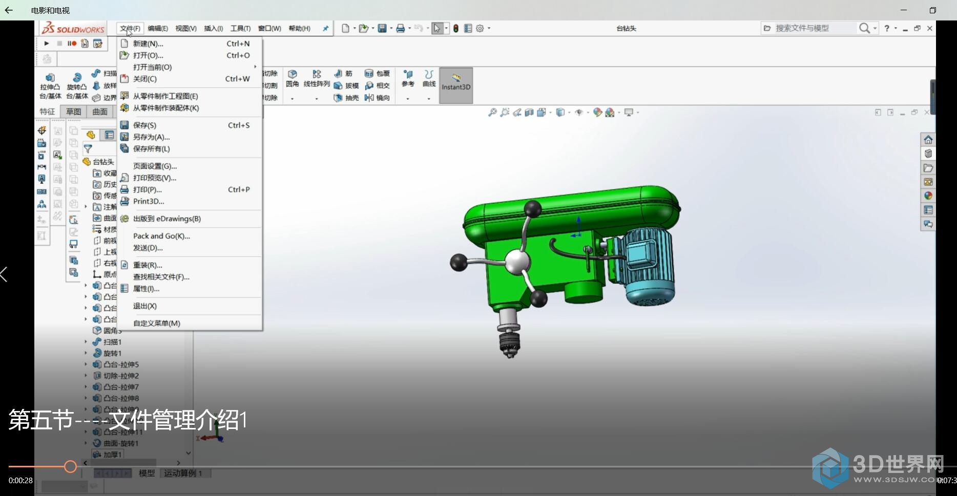Expand the 扫描1 feature tree node
The height and width of the screenshot is (496, 957).
[86, 342]
